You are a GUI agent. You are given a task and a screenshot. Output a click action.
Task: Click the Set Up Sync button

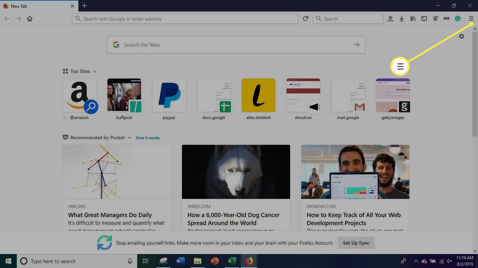point(356,243)
